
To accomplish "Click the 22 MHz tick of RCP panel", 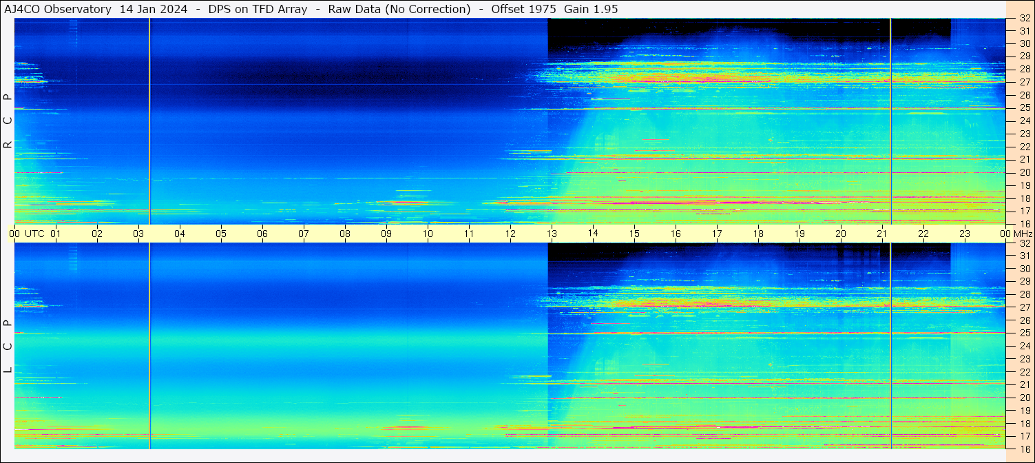I will pos(1024,147).
